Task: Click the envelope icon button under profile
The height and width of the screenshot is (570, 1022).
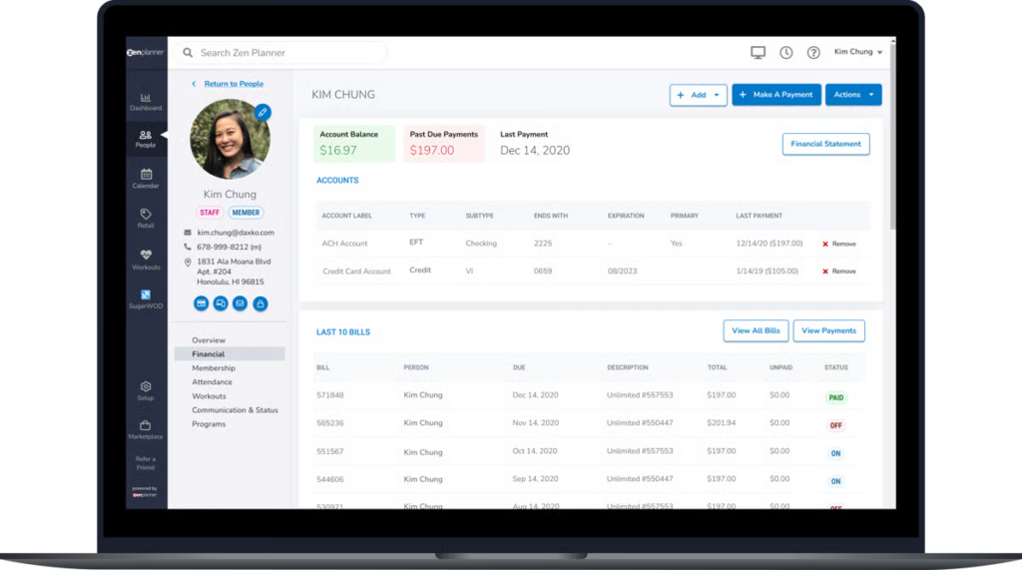Action: (240, 303)
